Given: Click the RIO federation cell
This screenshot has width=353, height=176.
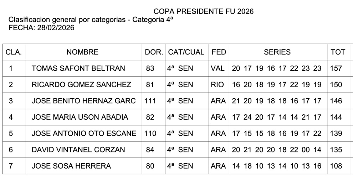Looking at the screenshot, I should tap(217, 85).
